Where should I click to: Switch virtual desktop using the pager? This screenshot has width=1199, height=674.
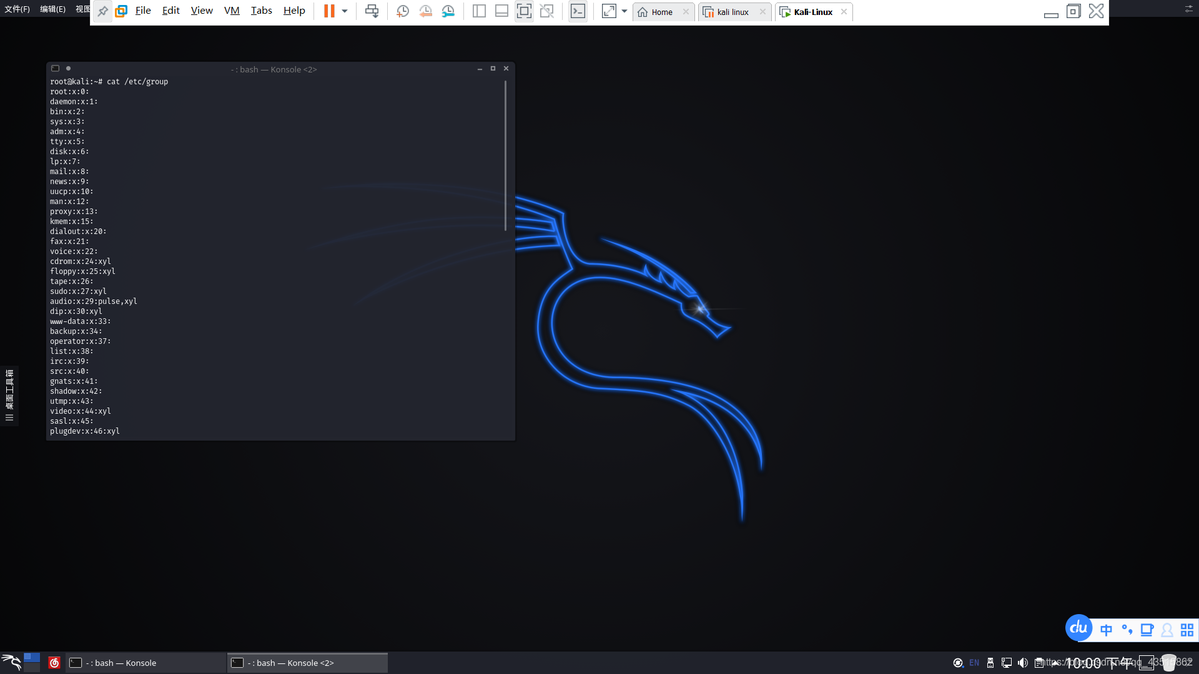click(32, 662)
